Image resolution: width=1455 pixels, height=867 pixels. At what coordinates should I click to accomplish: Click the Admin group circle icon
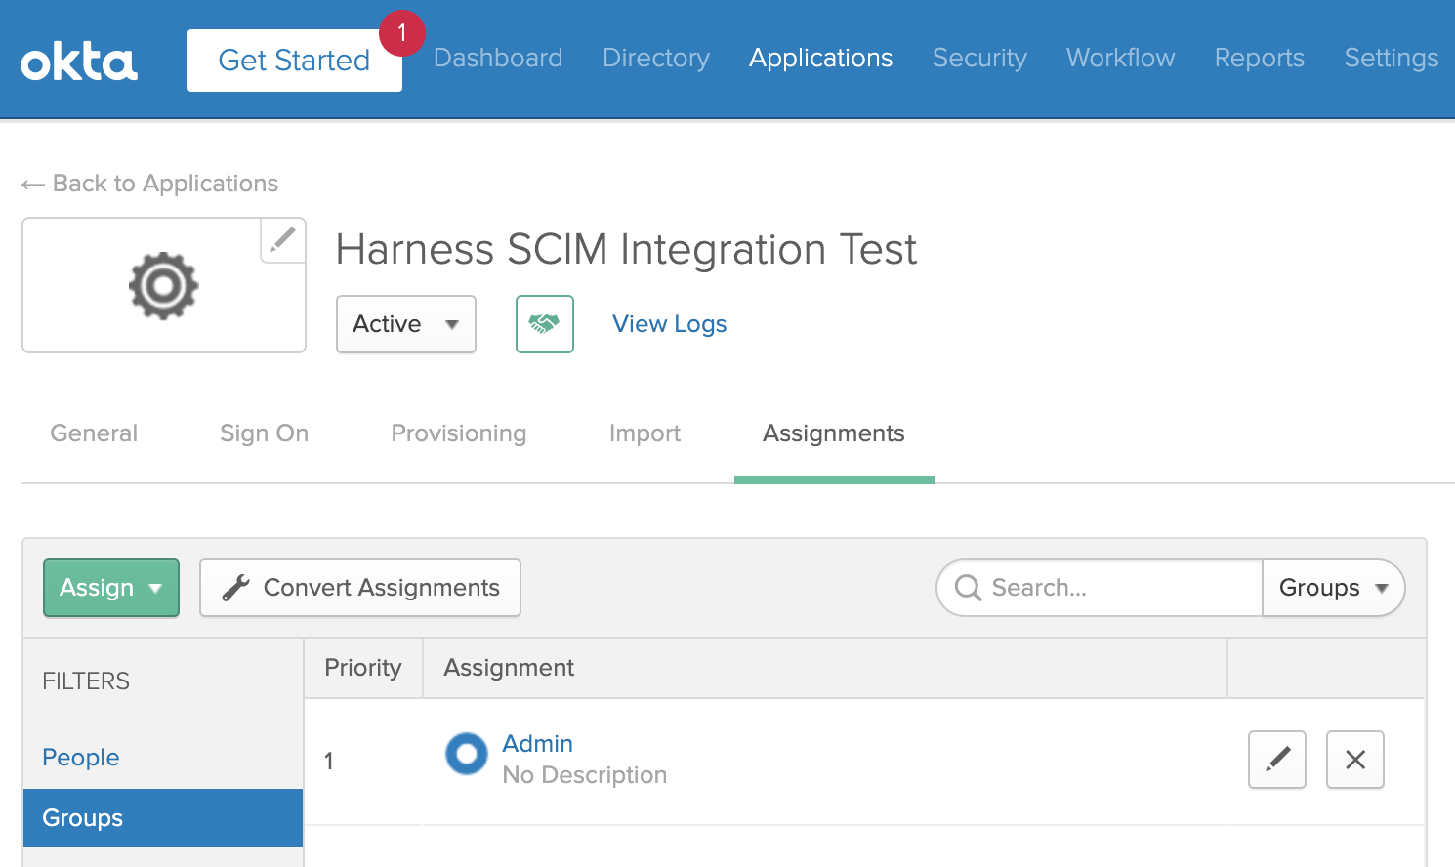pos(467,754)
